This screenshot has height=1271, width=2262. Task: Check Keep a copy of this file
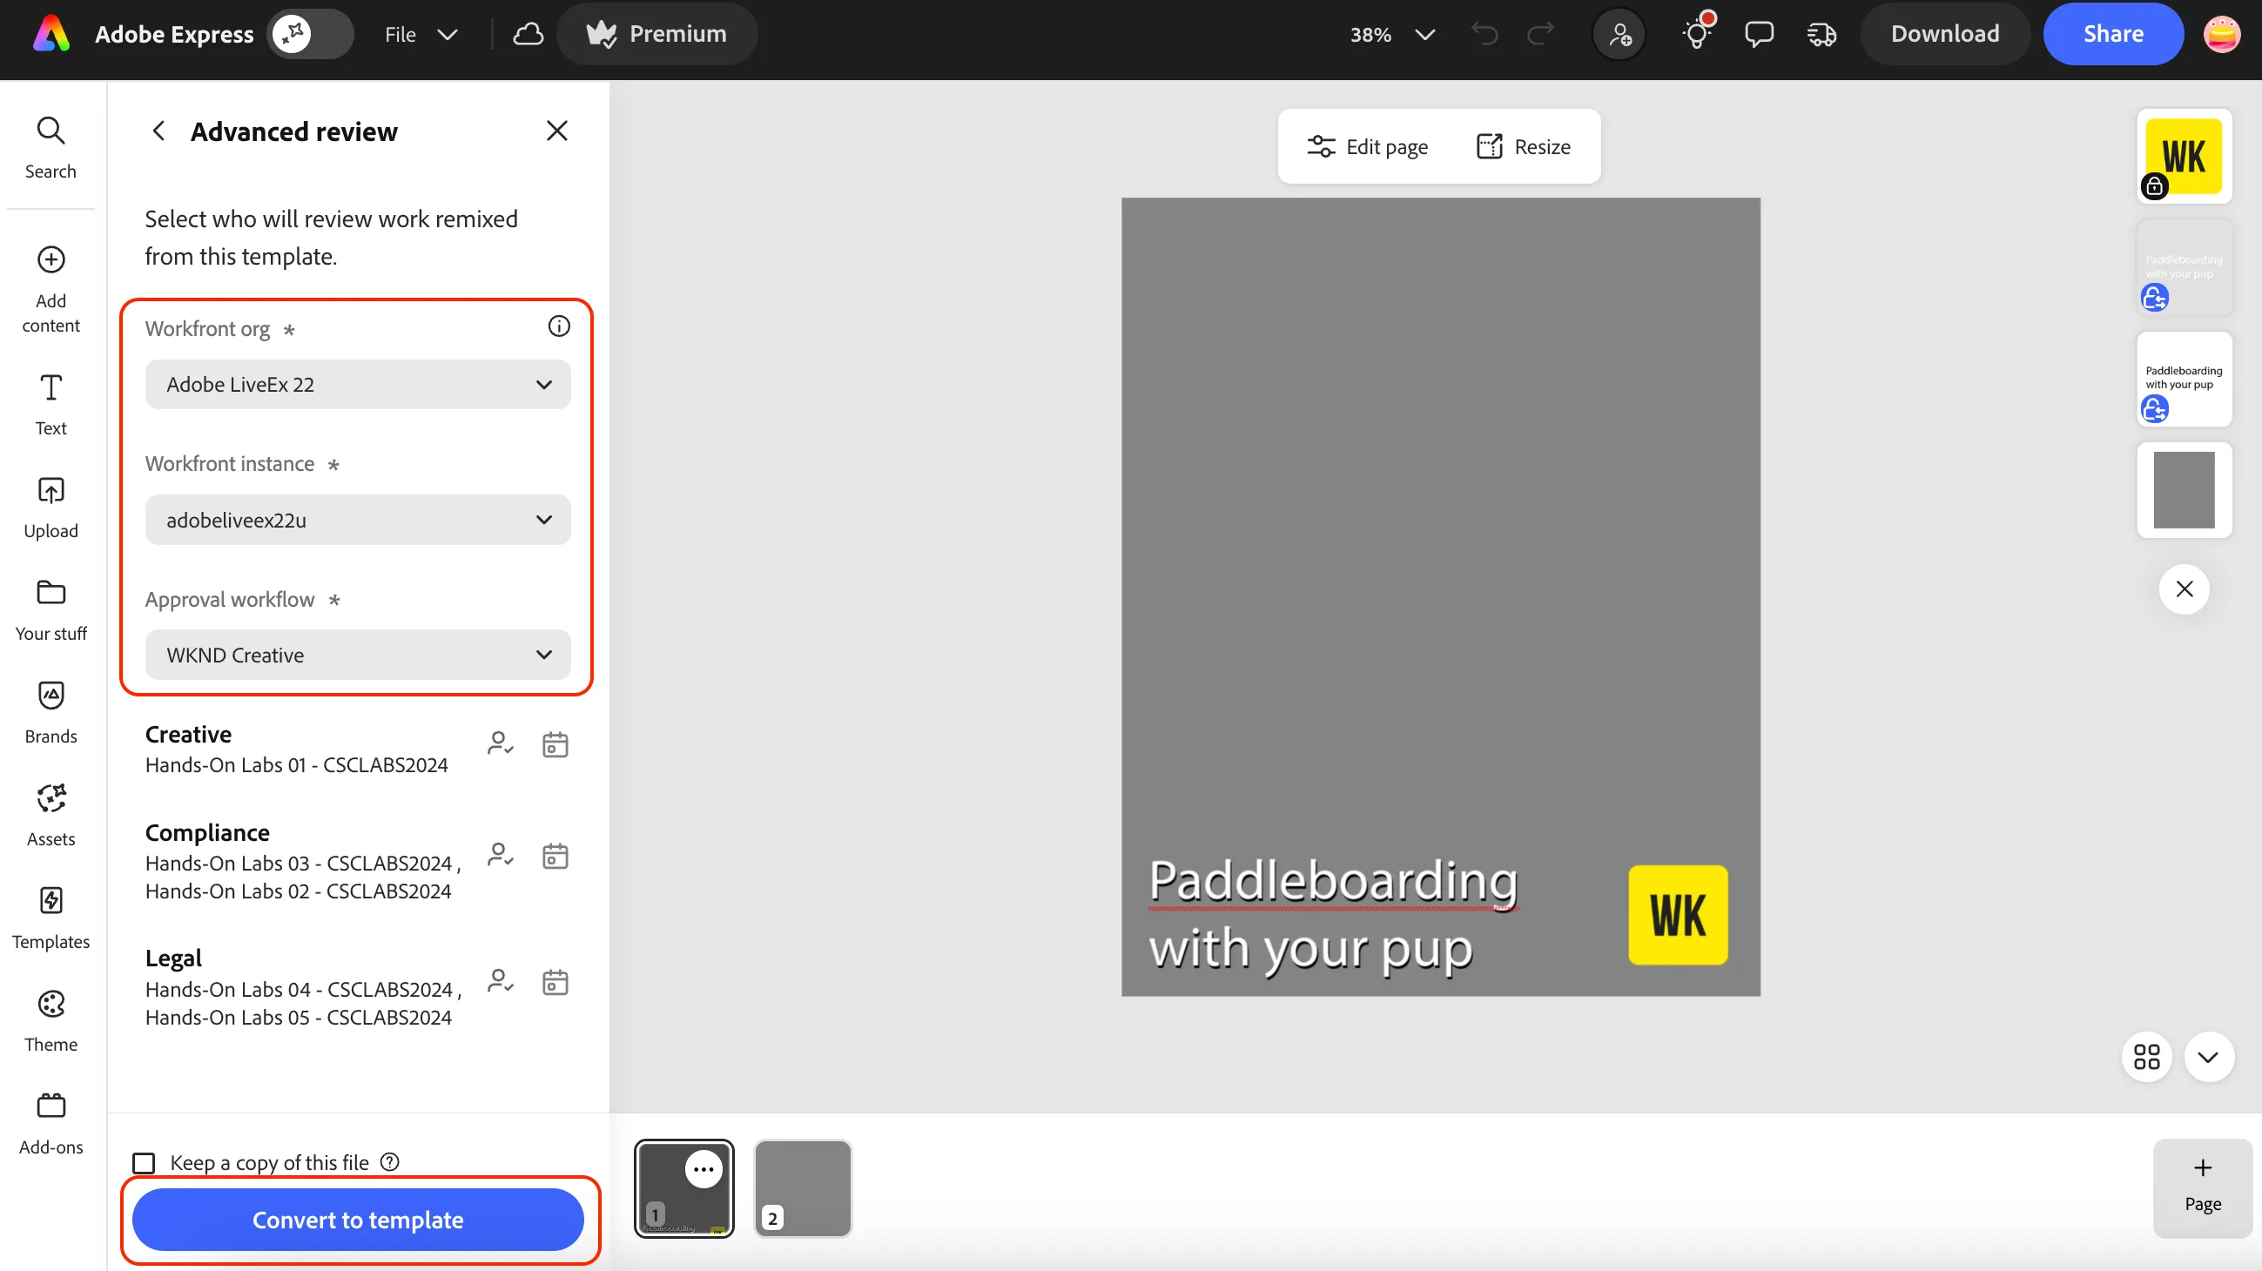(x=144, y=1163)
